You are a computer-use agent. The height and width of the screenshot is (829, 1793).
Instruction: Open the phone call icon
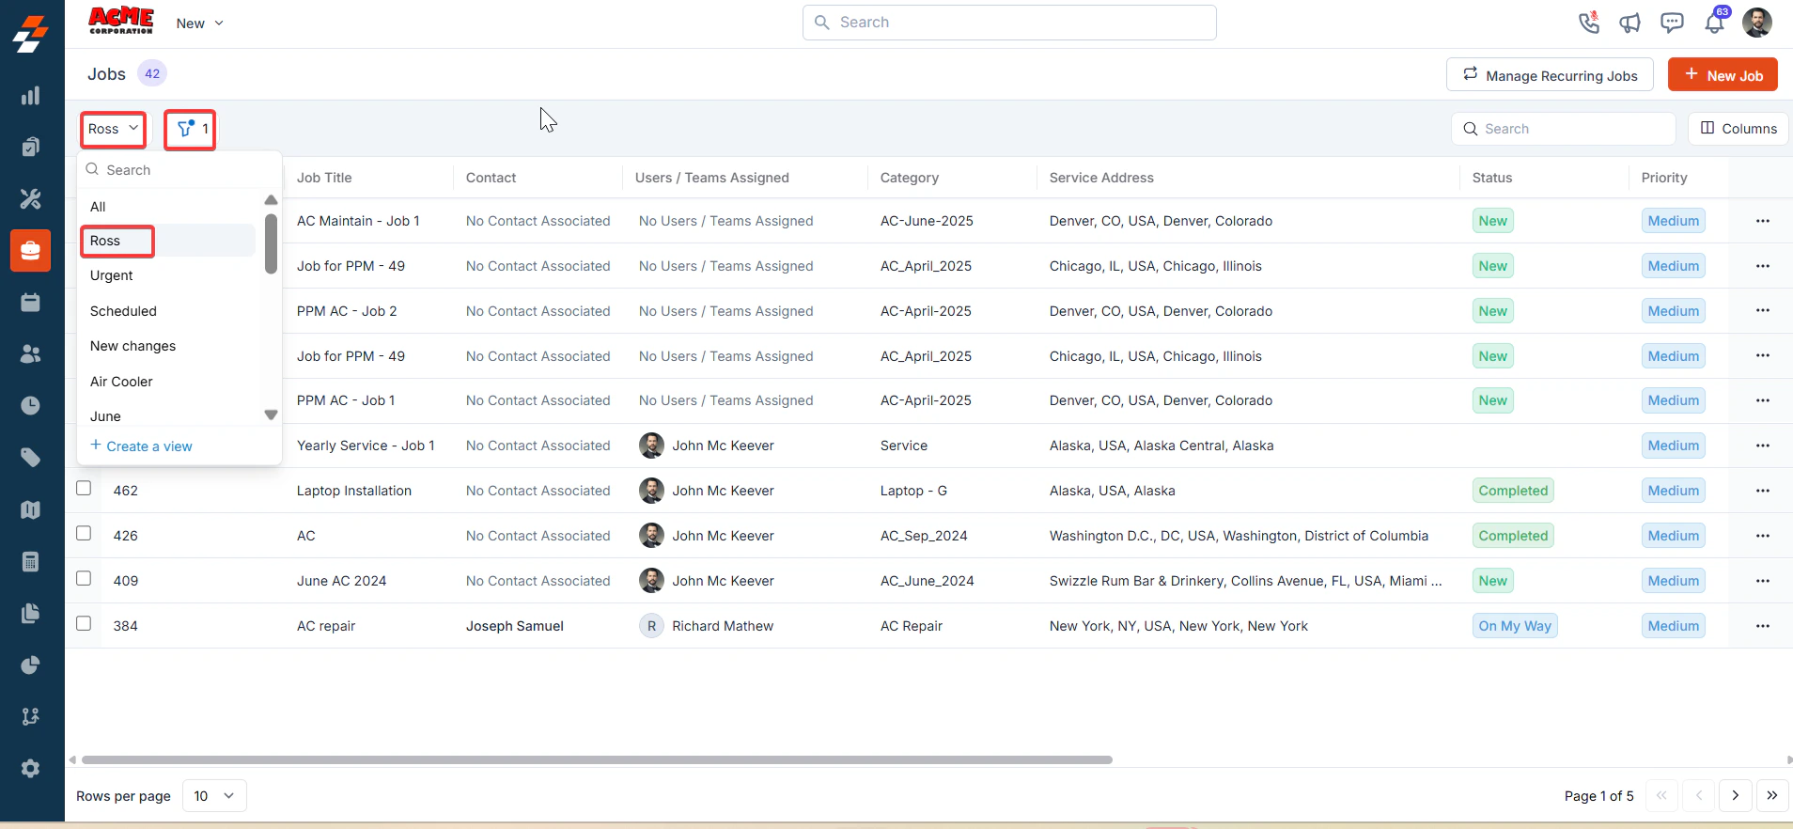point(1588,23)
